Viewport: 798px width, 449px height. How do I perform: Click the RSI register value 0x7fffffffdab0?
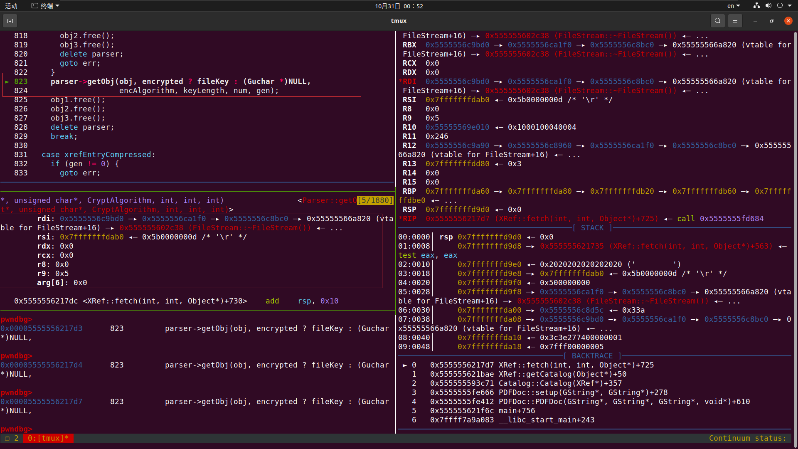coord(457,100)
